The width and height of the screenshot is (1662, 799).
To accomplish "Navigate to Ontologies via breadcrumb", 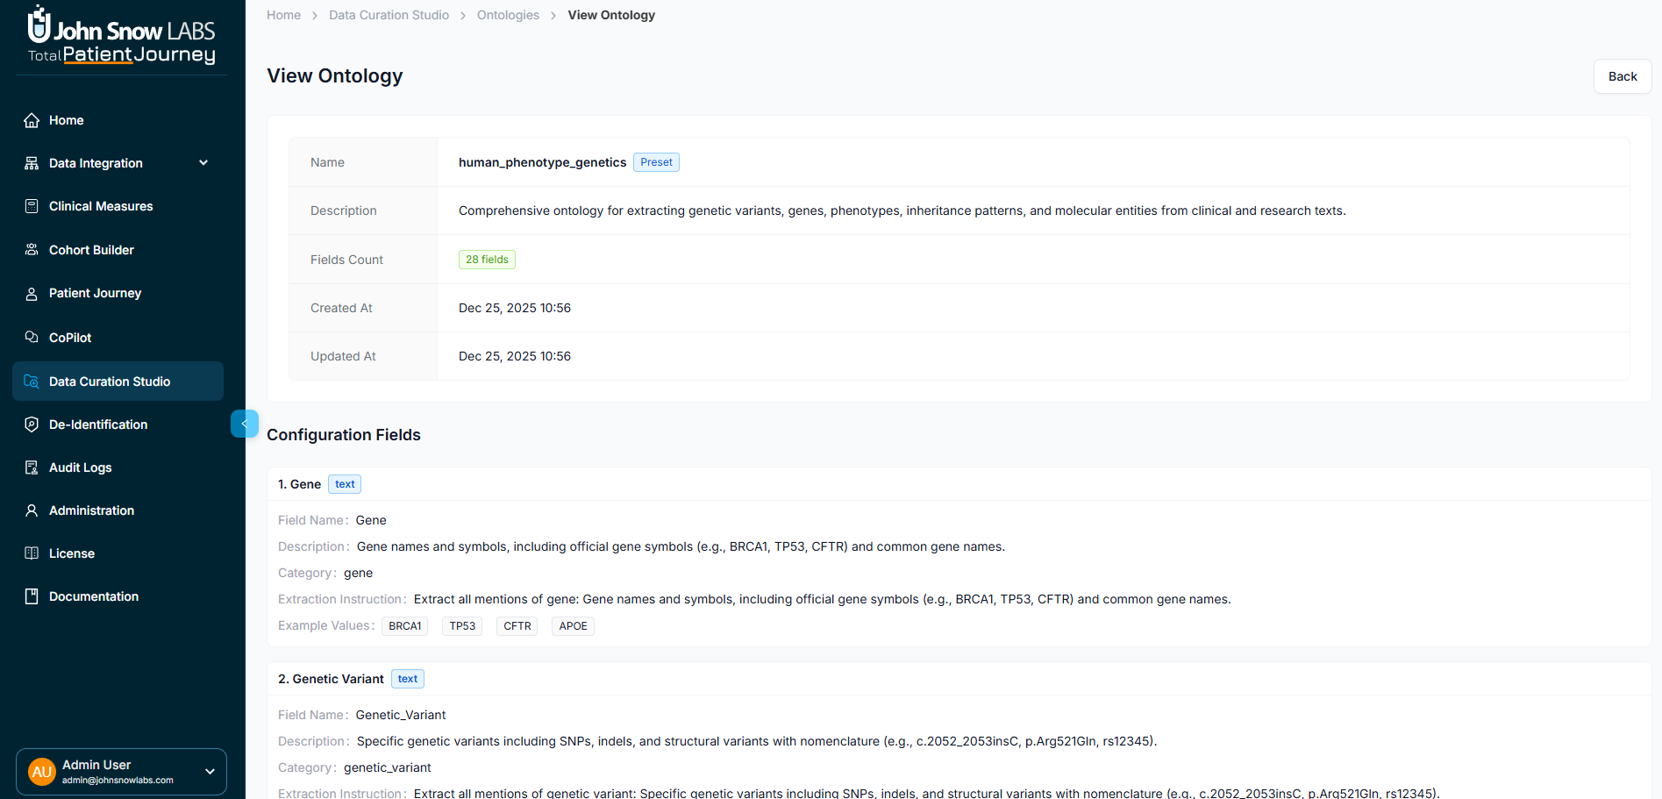I will point(508,15).
